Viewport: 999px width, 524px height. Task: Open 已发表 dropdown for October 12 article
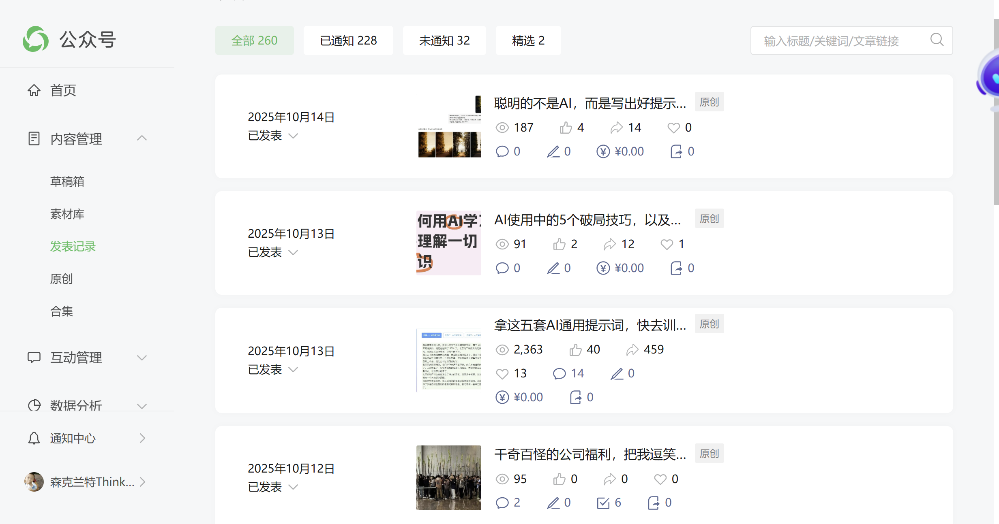[x=293, y=487]
